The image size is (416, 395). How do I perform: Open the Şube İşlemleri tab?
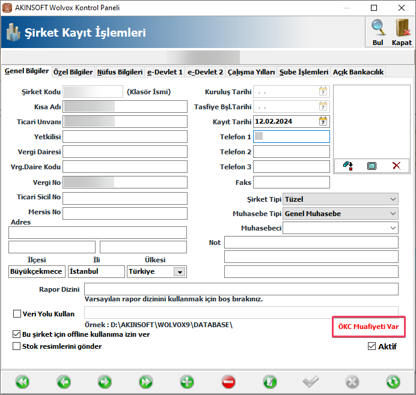point(304,72)
